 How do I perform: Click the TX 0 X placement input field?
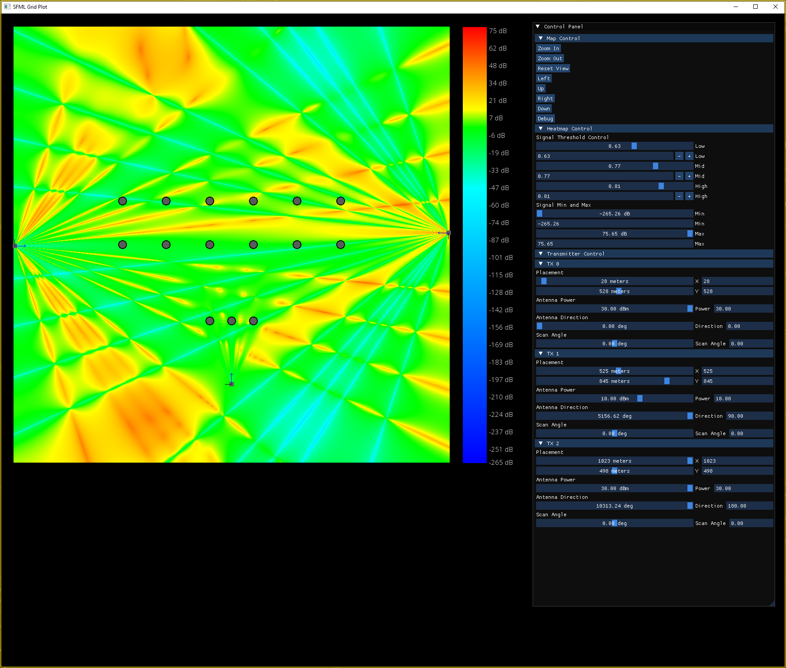click(737, 281)
